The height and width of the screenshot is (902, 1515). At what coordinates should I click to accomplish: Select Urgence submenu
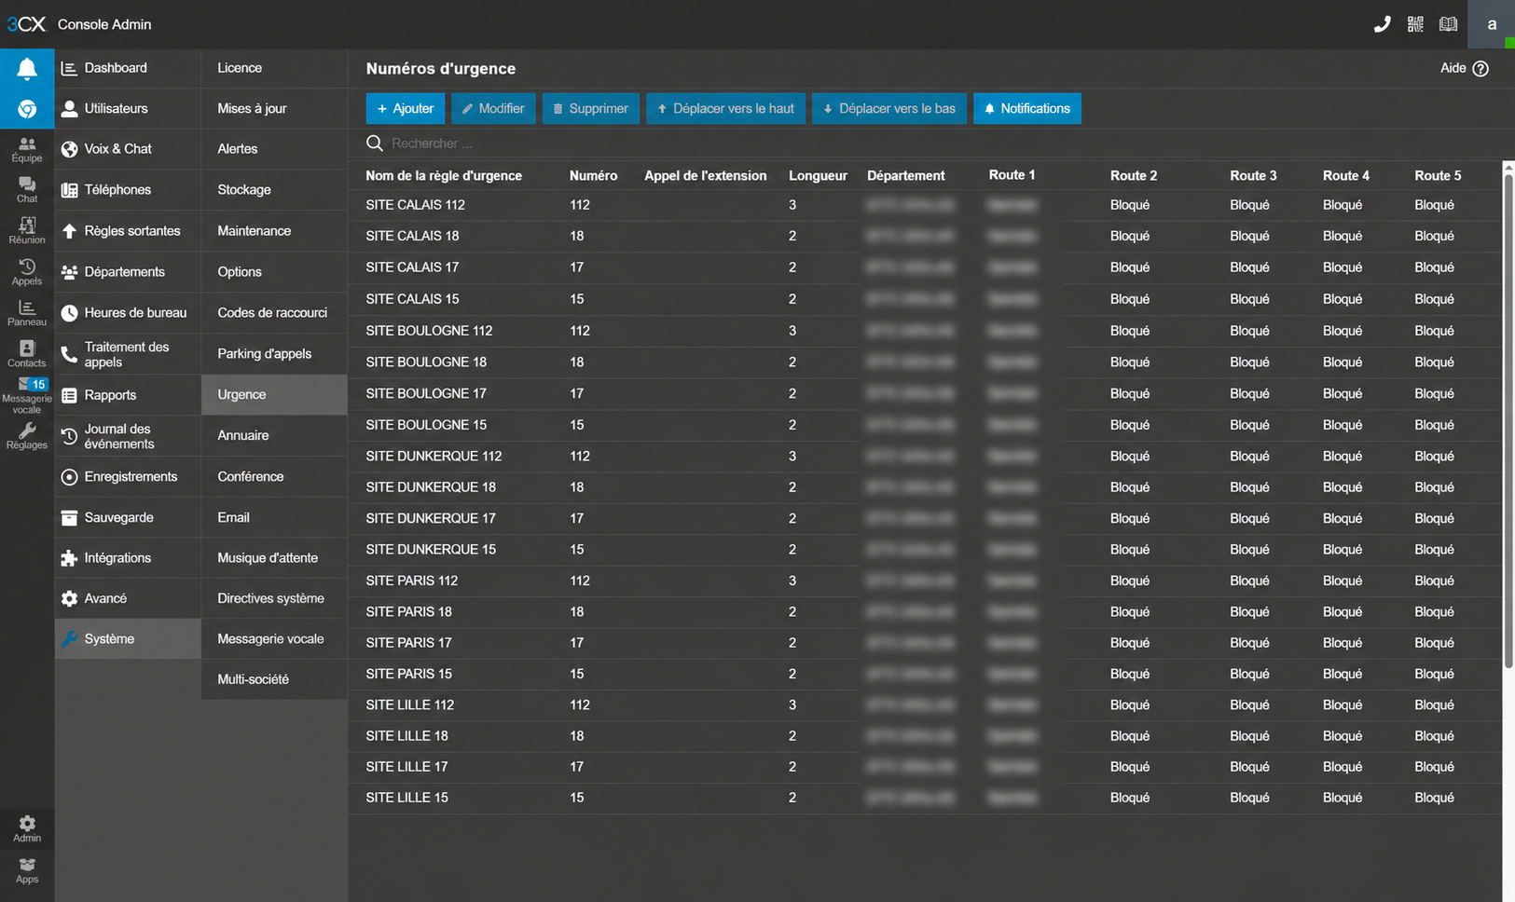tap(274, 395)
